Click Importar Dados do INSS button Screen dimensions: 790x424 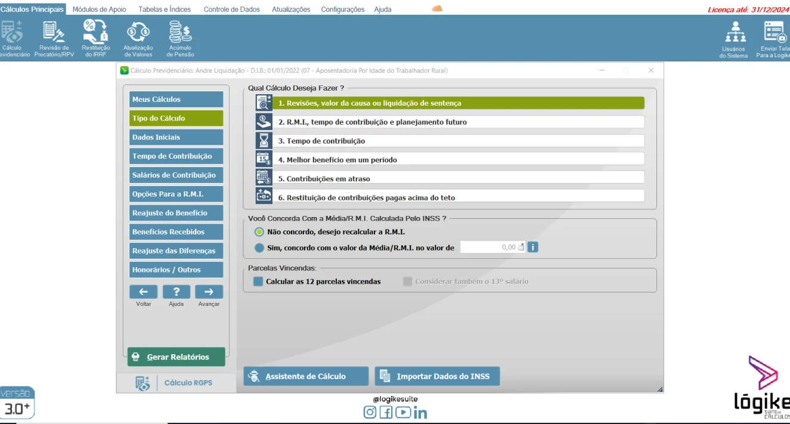pos(437,376)
